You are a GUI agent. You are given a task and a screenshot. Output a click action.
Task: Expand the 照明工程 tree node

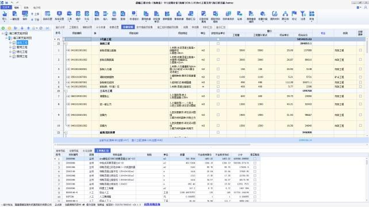click(10, 57)
